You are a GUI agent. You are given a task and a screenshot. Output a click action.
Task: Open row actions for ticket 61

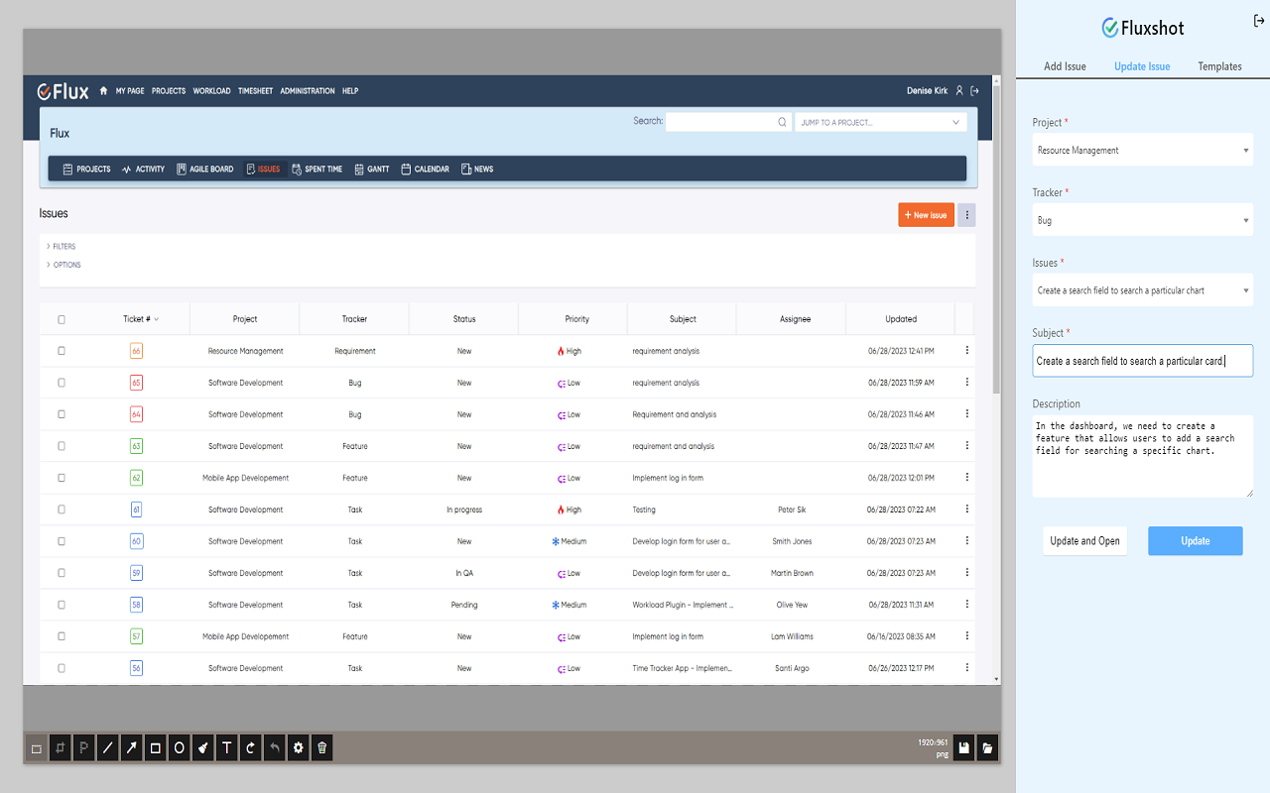click(967, 510)
